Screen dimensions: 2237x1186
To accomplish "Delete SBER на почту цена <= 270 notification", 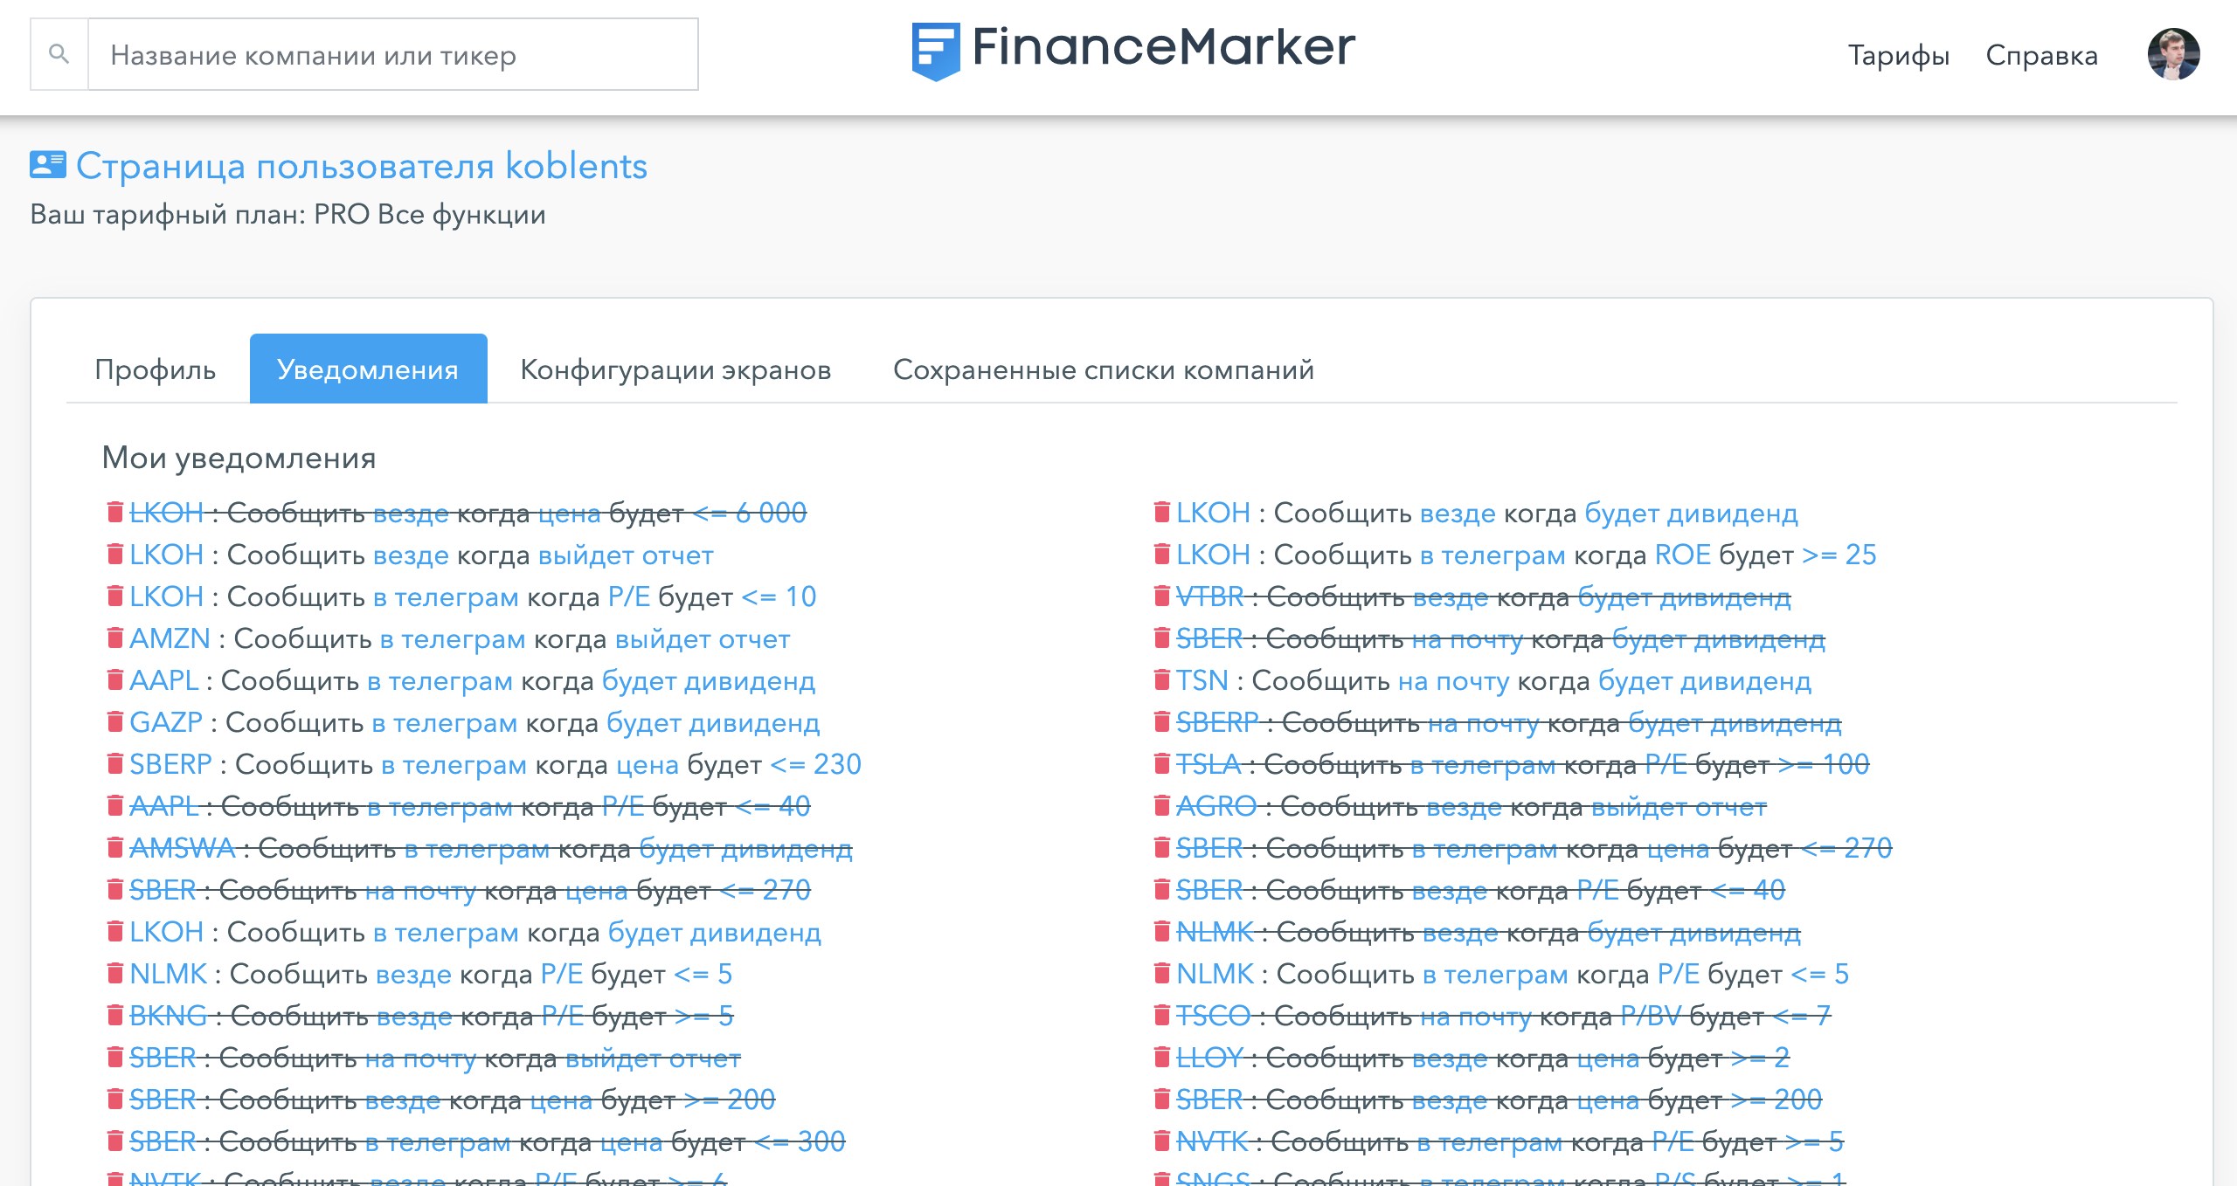I will point(114,889).
